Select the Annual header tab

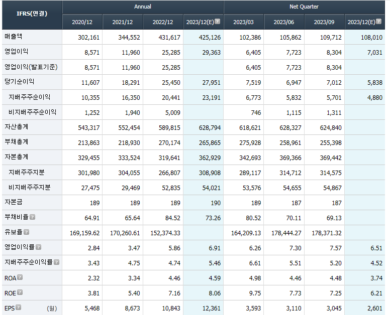tap(143, 7)
